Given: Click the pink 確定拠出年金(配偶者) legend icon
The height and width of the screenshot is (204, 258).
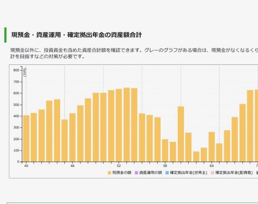Looking at the screenshot, I should pos(212,173).
